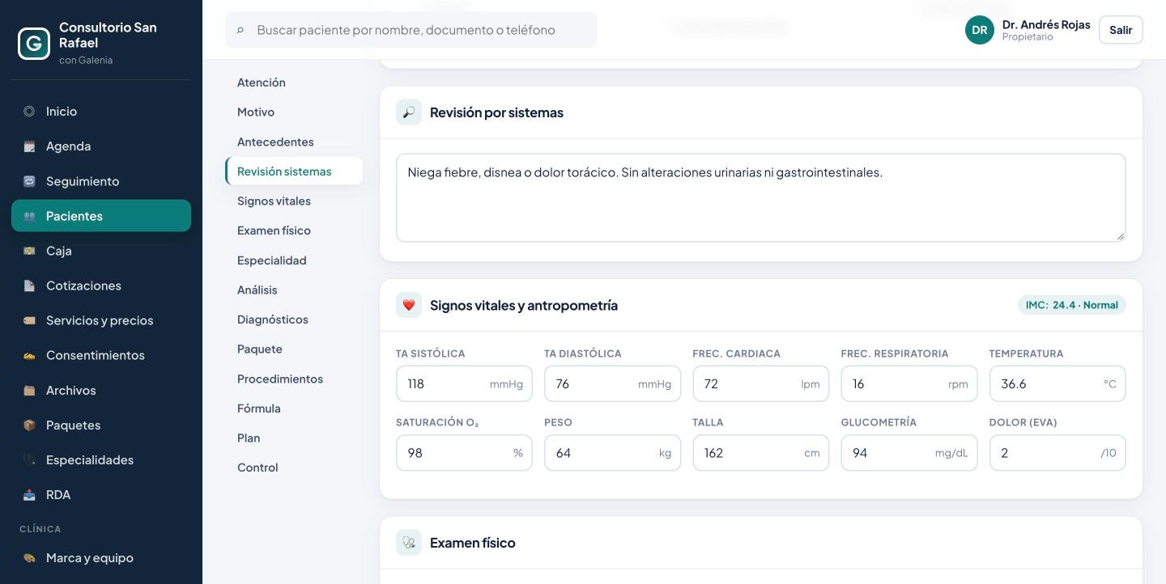The width and height of the screenshot is (1166, 584).
Task: Click the Paquetes box icon
Action: coord(29,425)
